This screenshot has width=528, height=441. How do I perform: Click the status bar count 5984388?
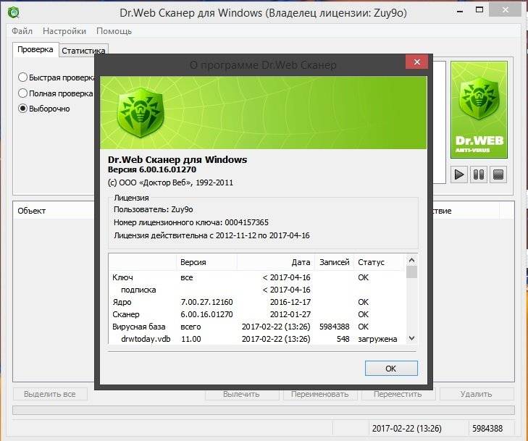click(487, 428)
